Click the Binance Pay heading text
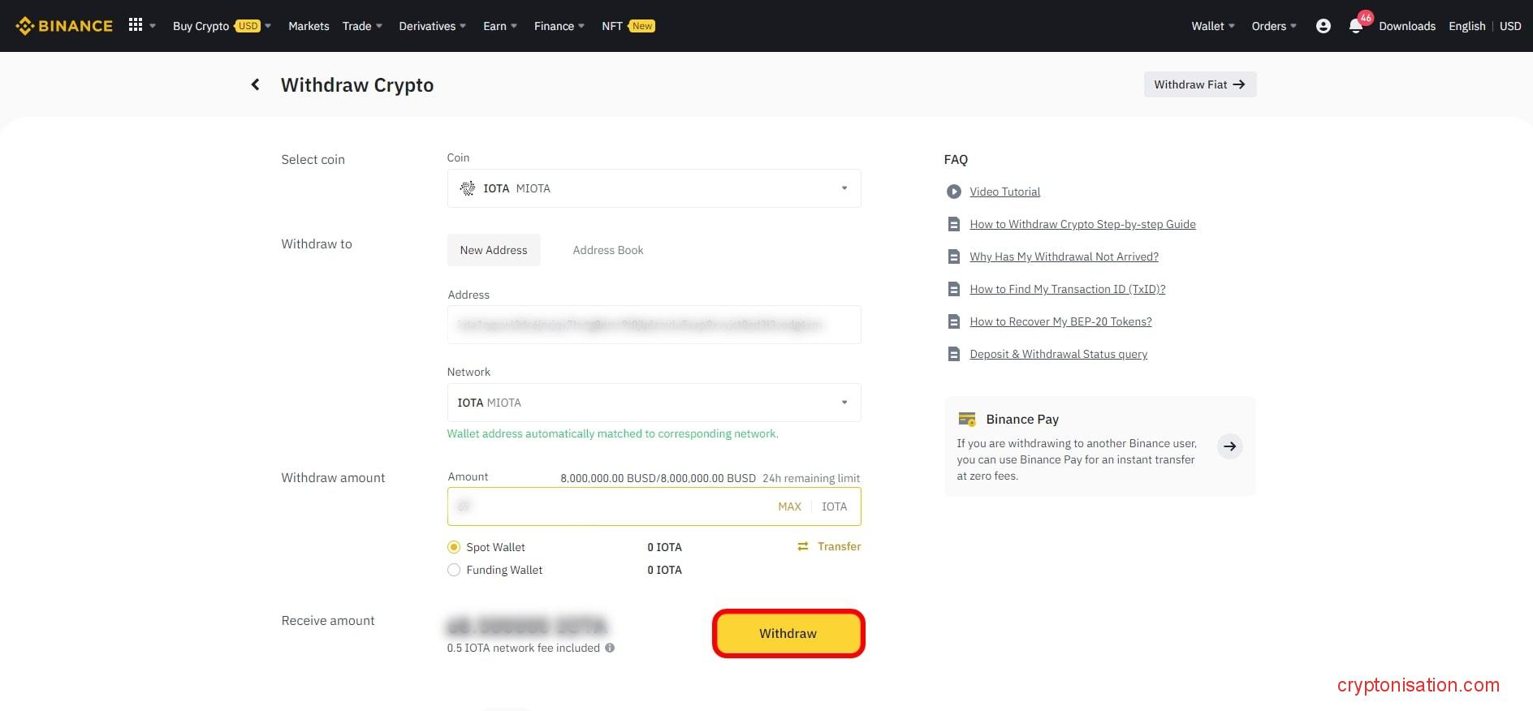 (x=1022, y=419)
